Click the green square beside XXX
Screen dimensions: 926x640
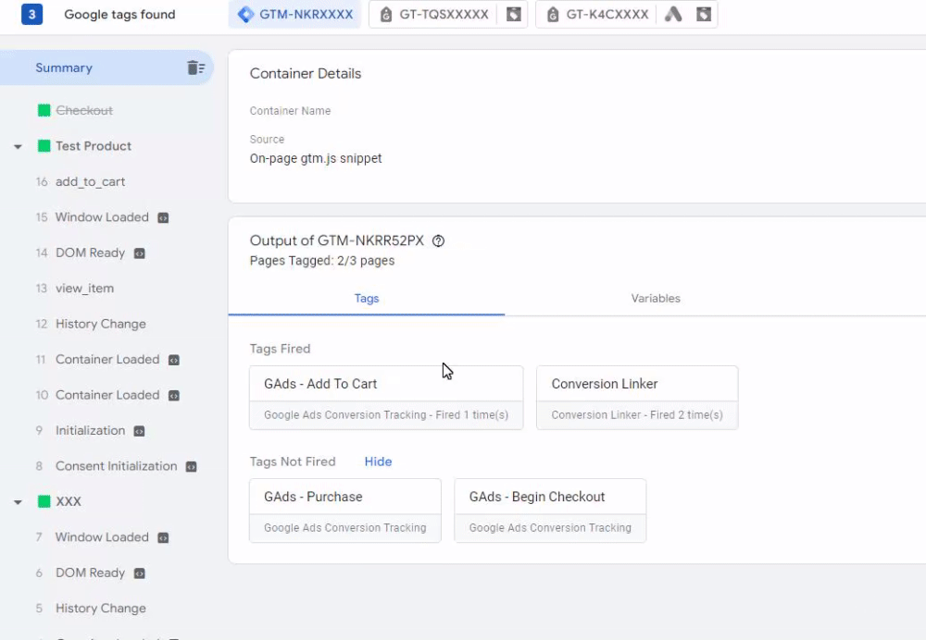click(x=44, y=501)
